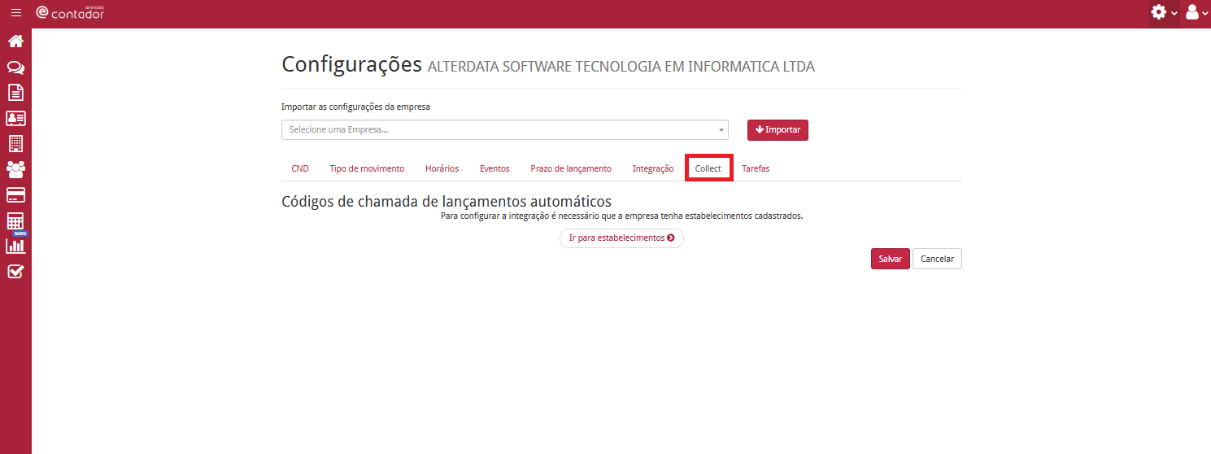Open the user profile menu
Viewport: 1211px width, 454px height.
(x=1196, y=13)
